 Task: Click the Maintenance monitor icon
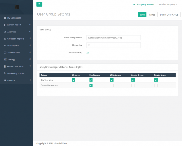pyautogui.click(x=5, y=53)
